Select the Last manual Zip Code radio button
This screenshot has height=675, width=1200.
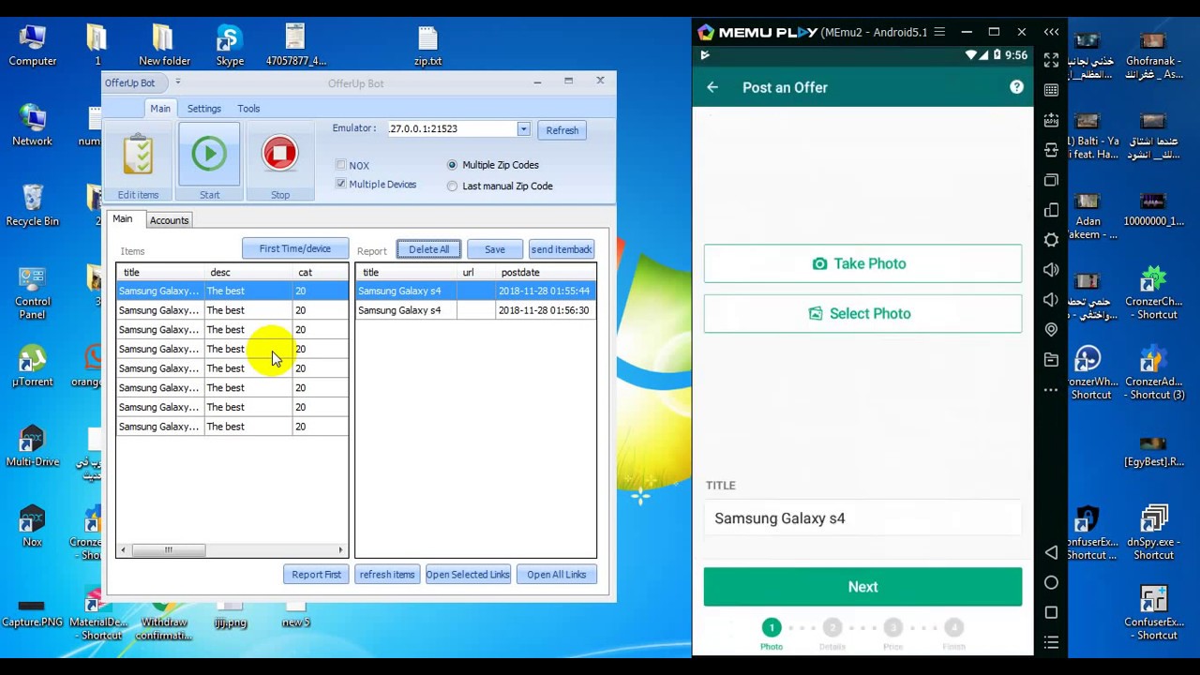(x=453, y=186)
